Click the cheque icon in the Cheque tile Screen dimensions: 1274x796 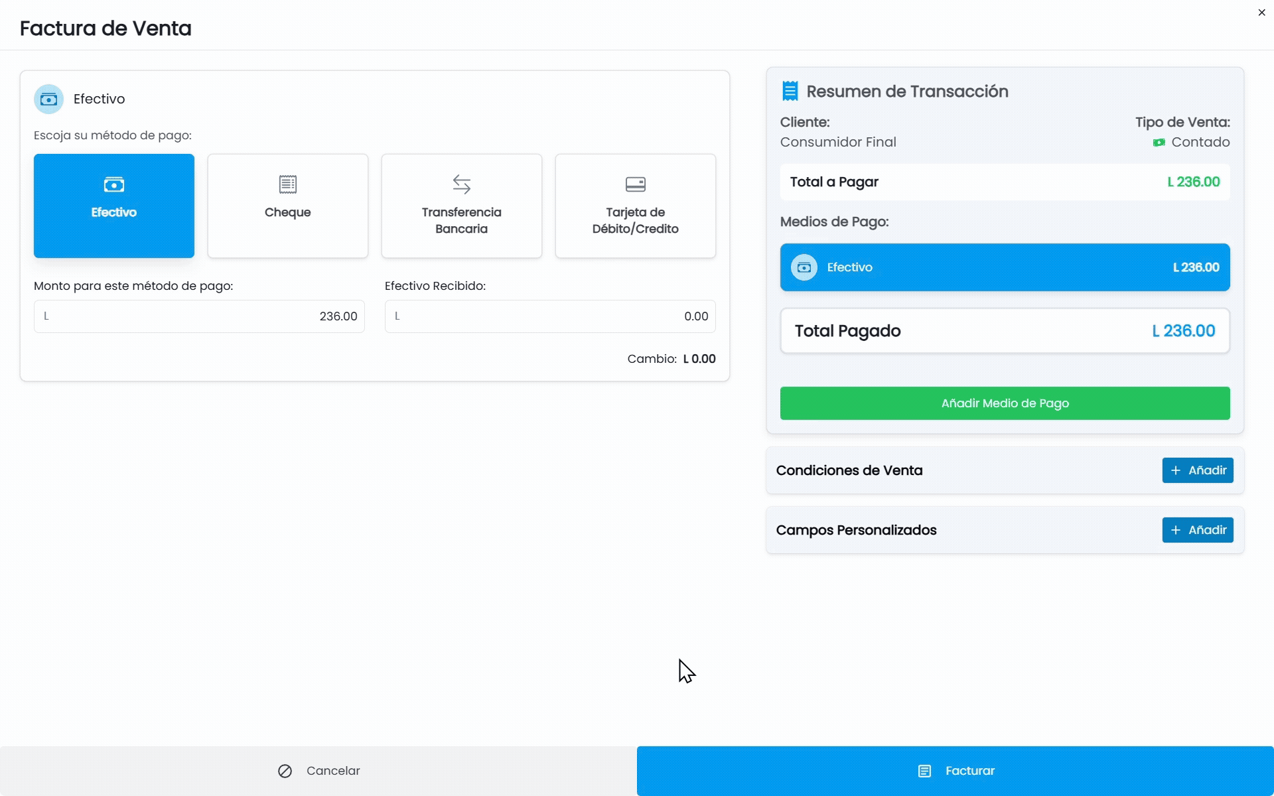pos(288,184)
